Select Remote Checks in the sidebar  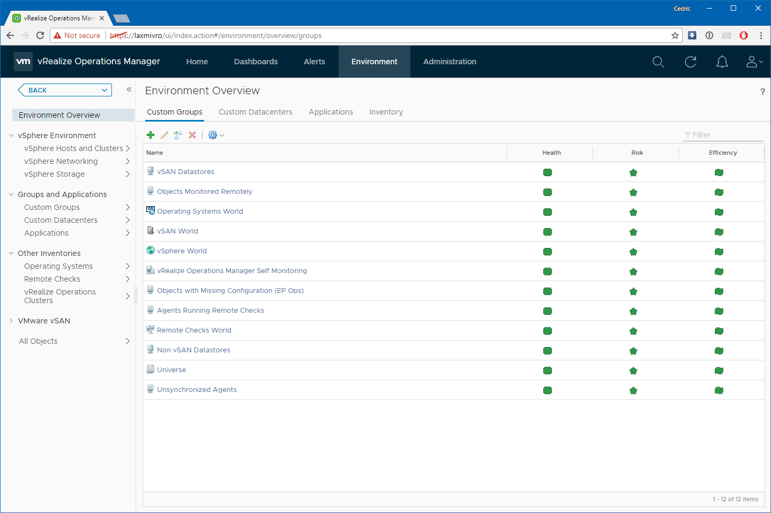coord(52,279)
